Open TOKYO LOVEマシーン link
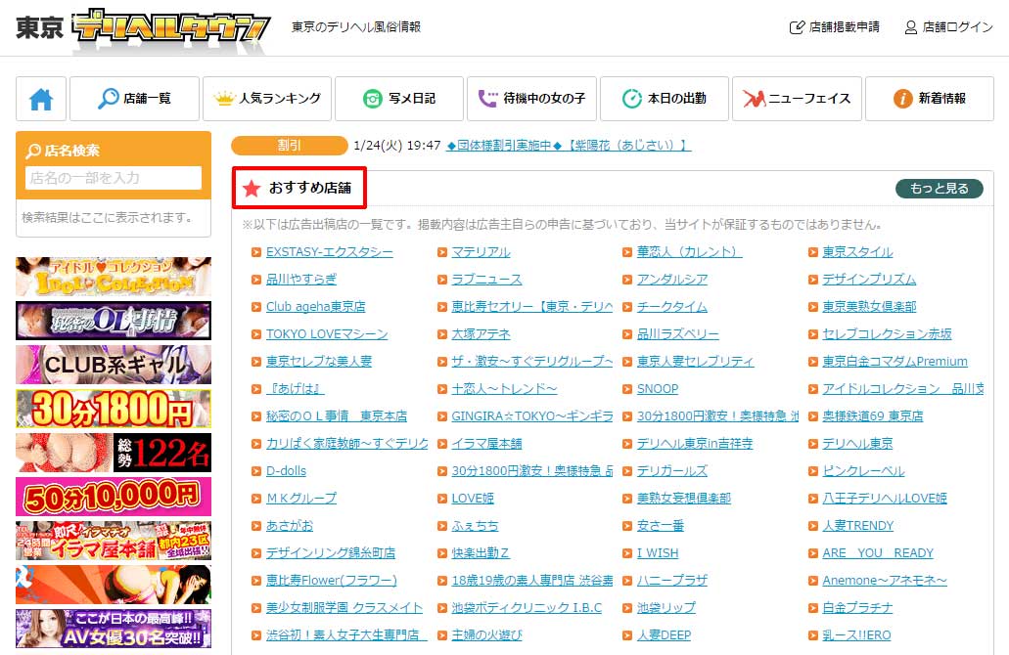The width and height of the screenshot is (1009, 655). tap(327, 334)
